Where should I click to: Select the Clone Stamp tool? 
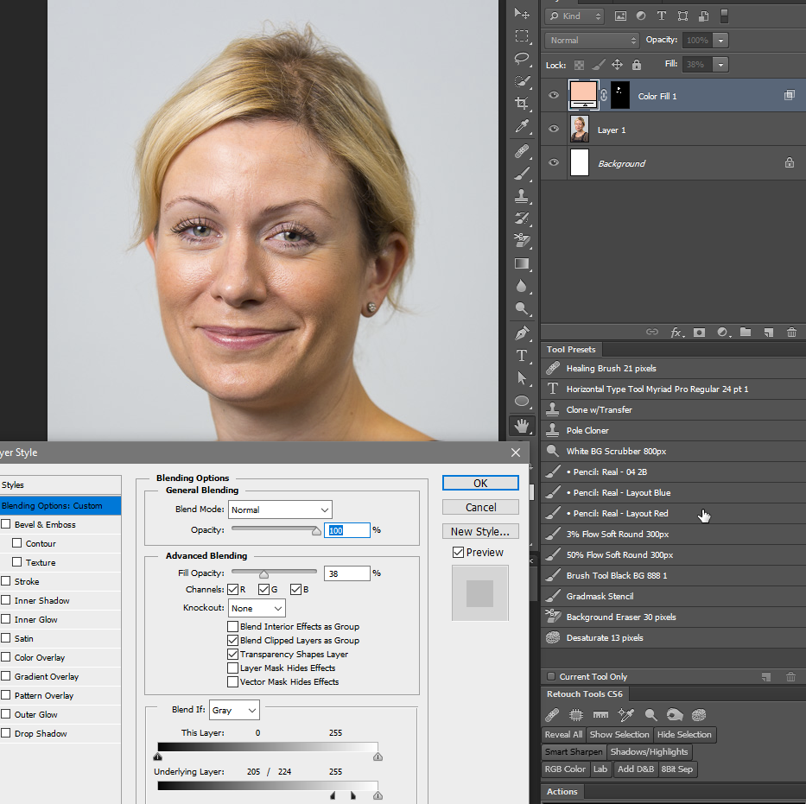coord(522,196)
